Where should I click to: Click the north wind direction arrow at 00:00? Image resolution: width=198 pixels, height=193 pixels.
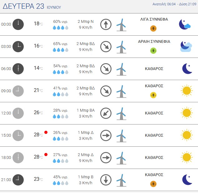click(x=106, y=24)
